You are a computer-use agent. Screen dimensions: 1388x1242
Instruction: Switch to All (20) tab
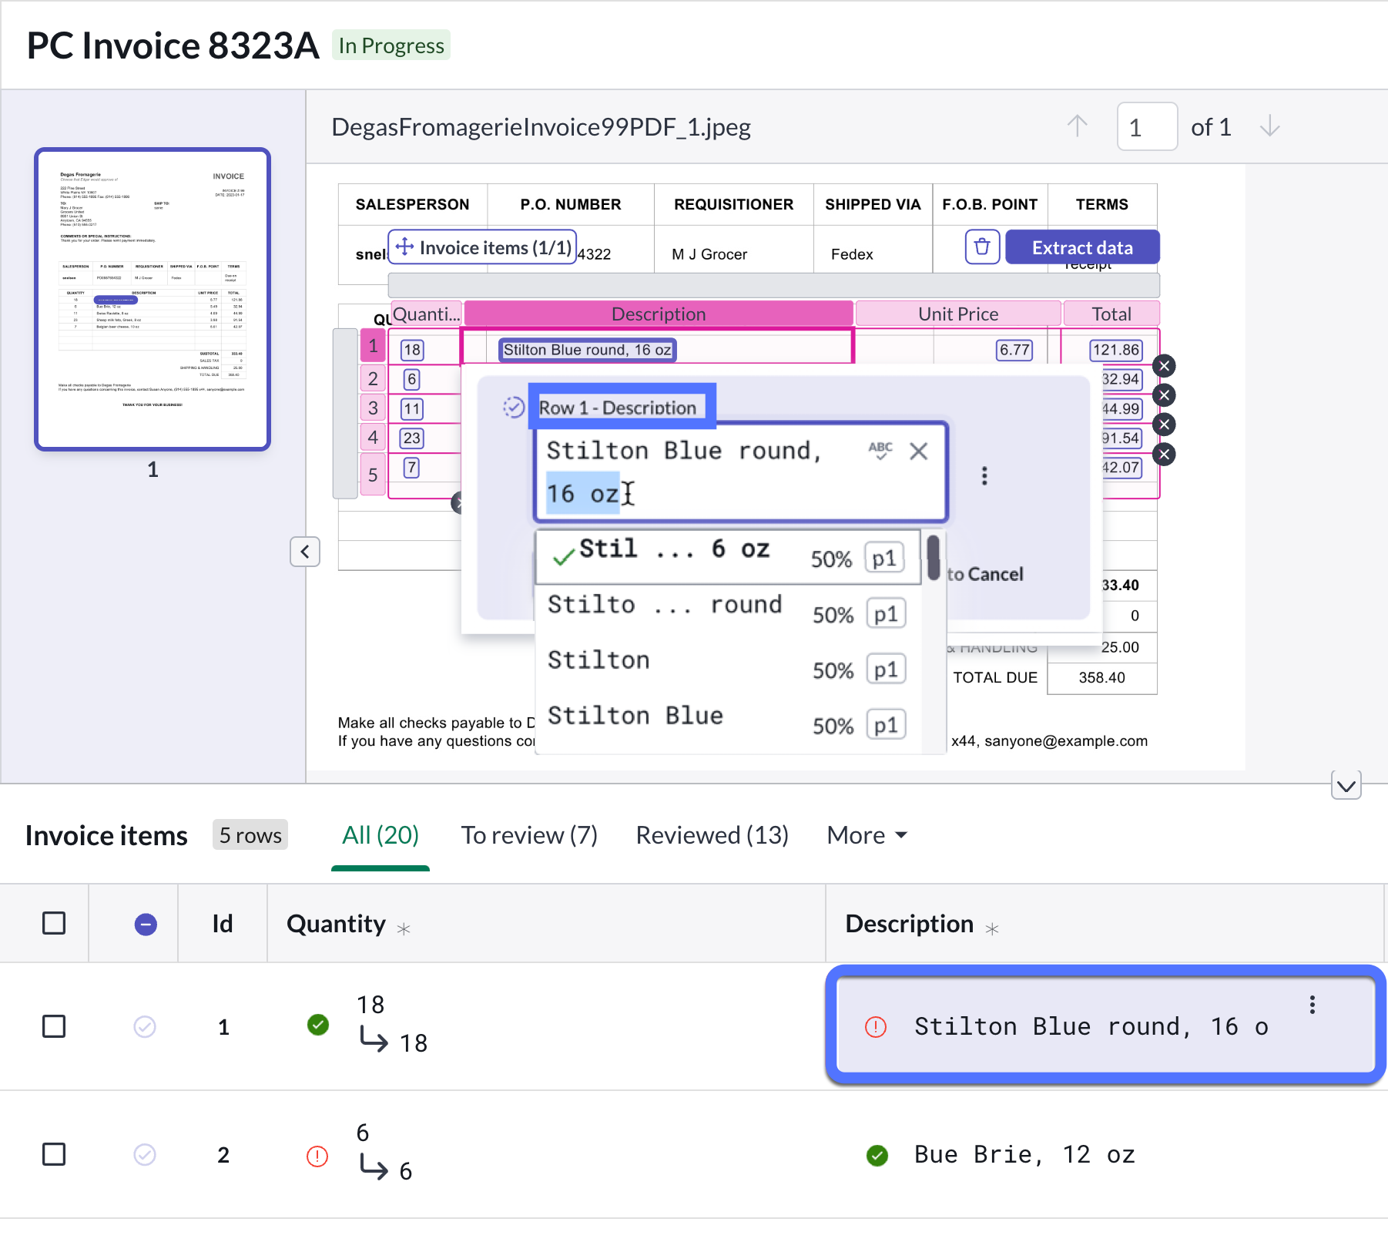click(x=381, y=835)
